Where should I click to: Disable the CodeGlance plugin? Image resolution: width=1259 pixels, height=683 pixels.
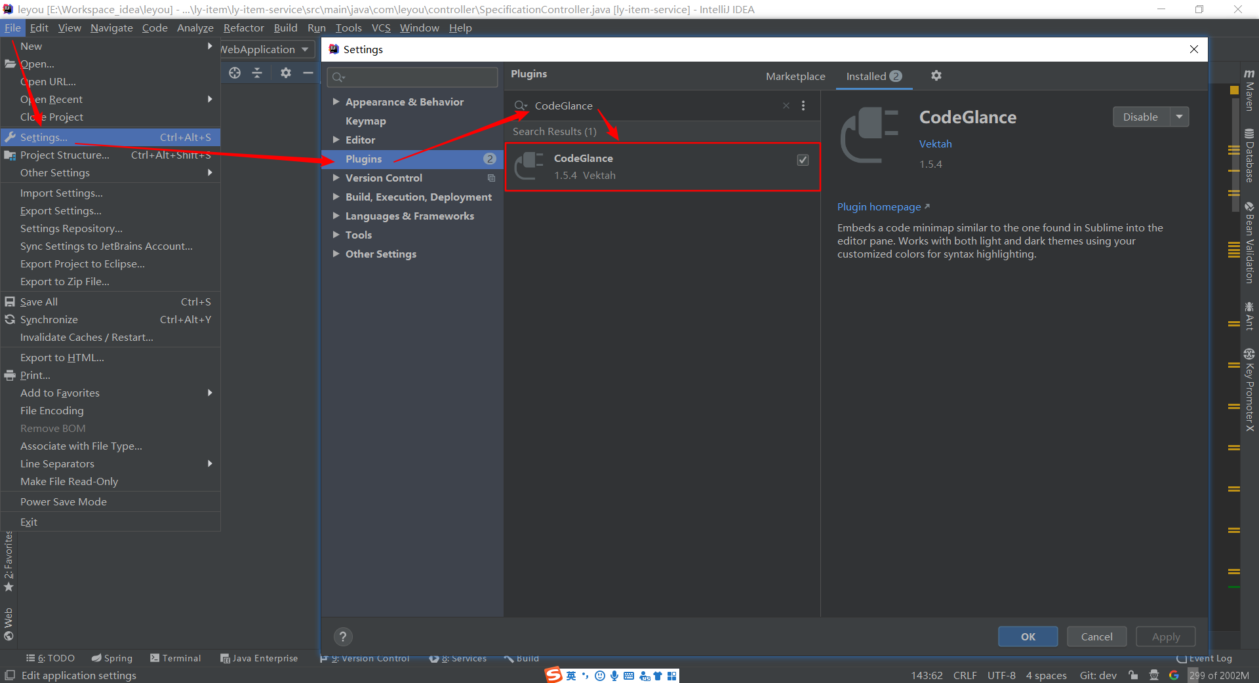pyautogui.click(x=1141, y=117)
